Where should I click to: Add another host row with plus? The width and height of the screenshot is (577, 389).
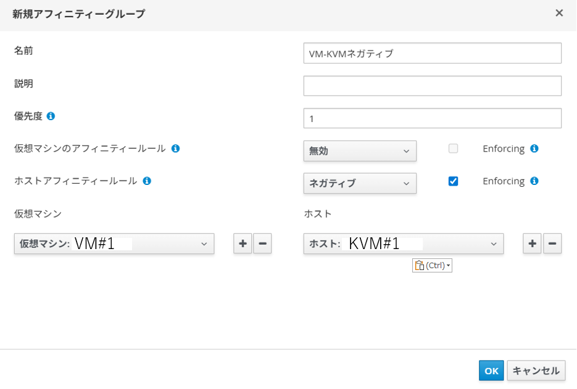532,244
